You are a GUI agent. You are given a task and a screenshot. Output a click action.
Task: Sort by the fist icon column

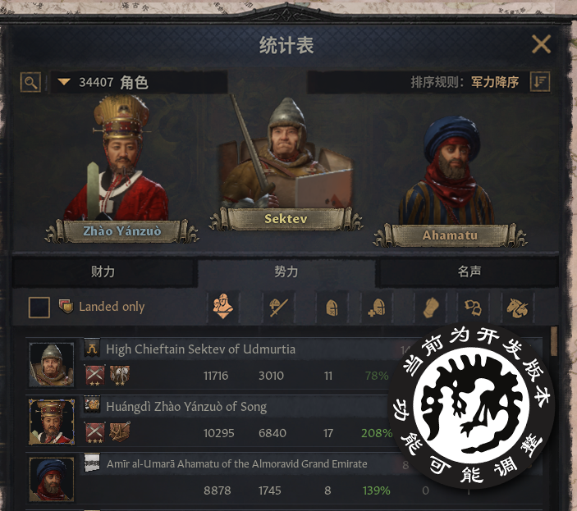(431, 307)
